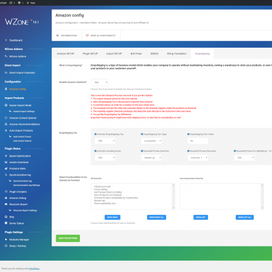Click the Server Status icon in sidebar
272x272 pixels.
click(x=6, y=223)
